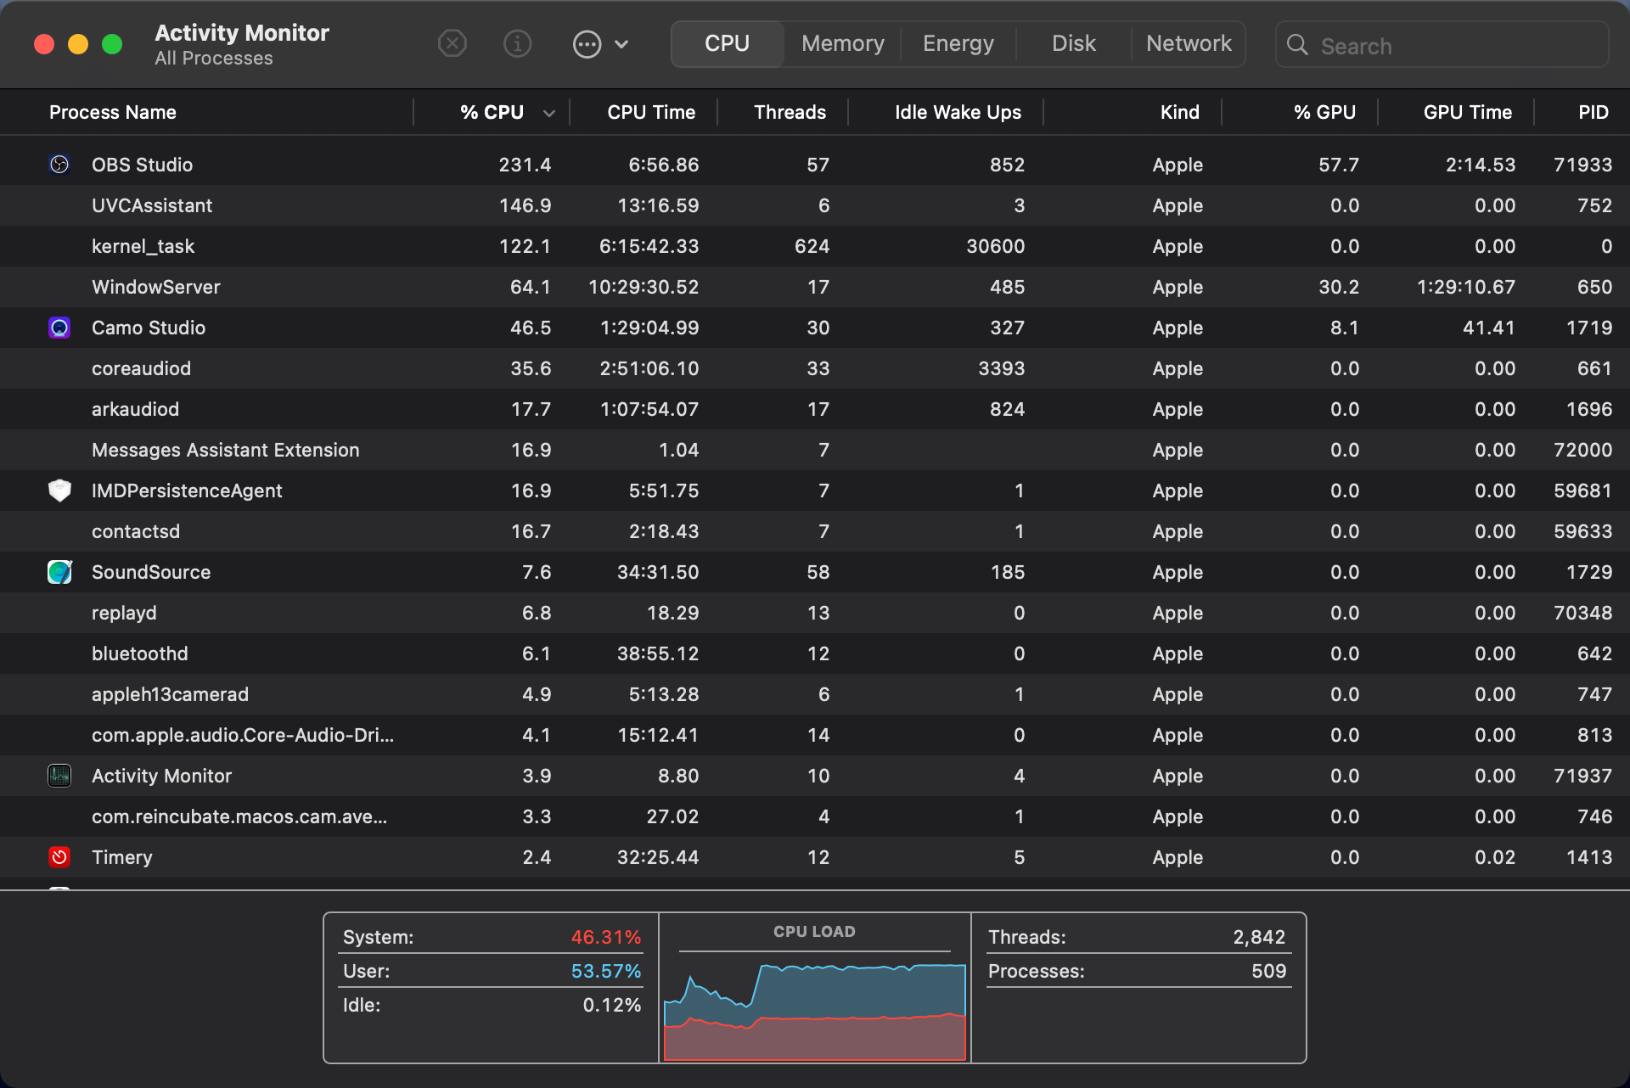The height and width of the screenshot is (1088, 1630).
Task: Click the Camo Studio icon in the process list
Action: [59, 328]
